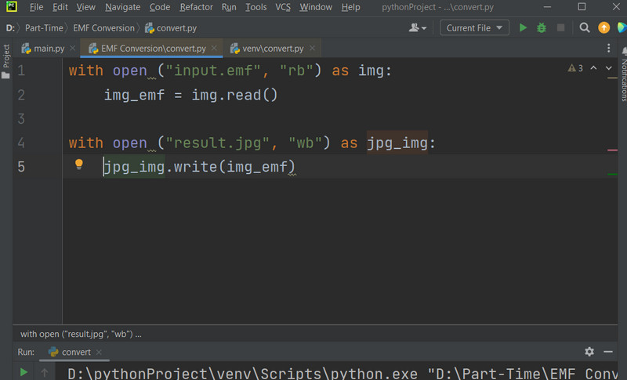Open Run panel settings gear
This screenshot has width=627, height=380.
click(589, 352)
